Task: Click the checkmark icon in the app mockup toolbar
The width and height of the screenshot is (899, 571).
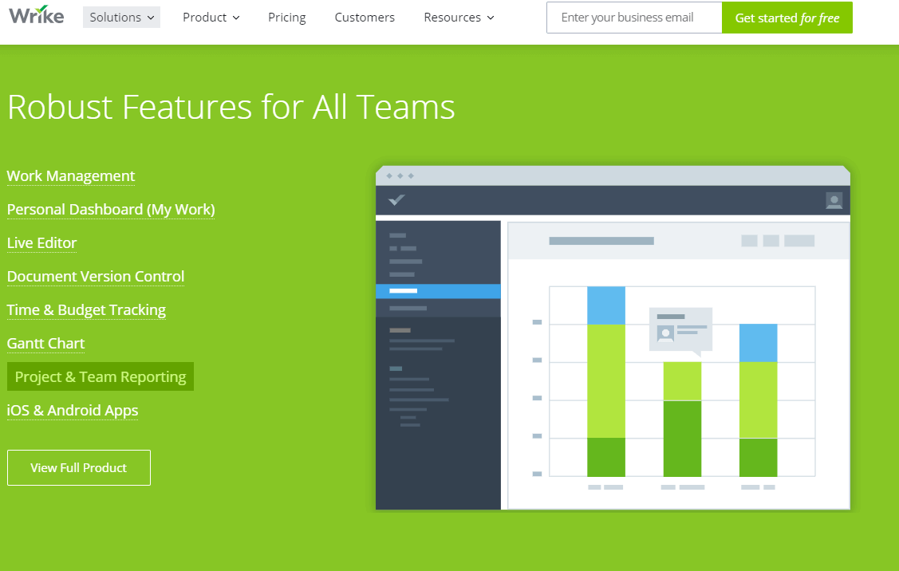Action: (x=396, y=201)
